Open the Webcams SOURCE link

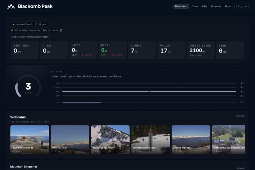click(x=240, y=116)
